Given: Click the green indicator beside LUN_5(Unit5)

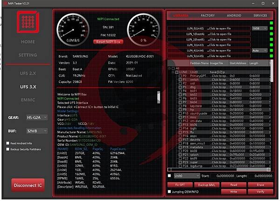Looking at the screenshot, I should click(x=271, y=56).
